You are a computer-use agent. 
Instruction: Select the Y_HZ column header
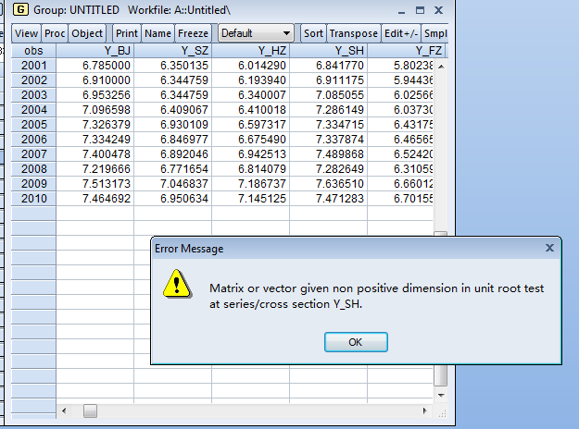click(x=251, y=51)
